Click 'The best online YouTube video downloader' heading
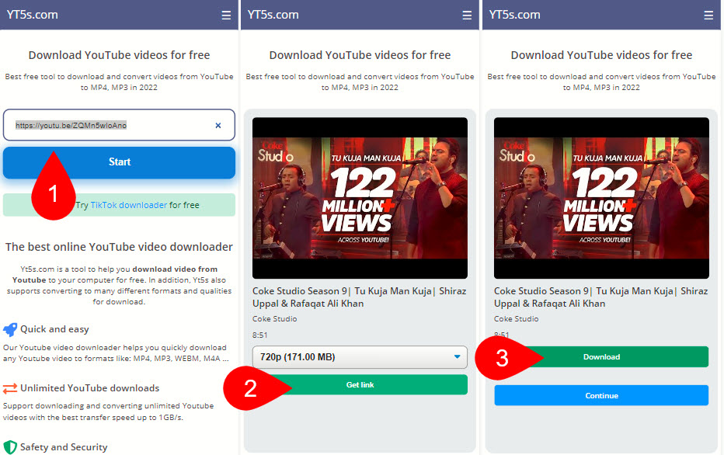The height and width of the screenshot is (455, 724). tap(119, 247)
